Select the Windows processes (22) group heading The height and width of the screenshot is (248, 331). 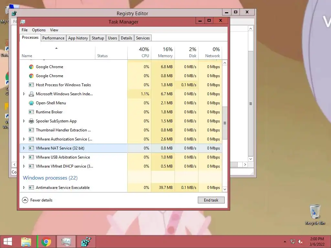pyautogui.click(x=50, y=178)
